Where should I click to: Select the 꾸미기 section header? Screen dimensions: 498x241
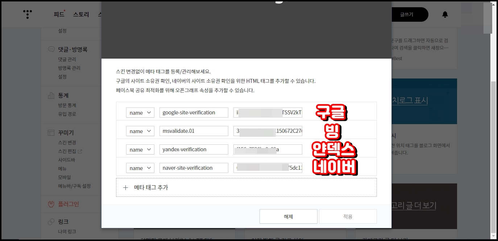(66, 133)
